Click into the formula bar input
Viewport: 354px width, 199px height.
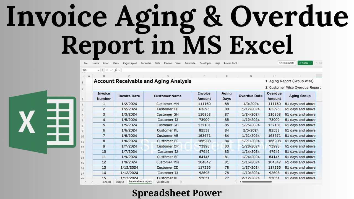(221, 70)
